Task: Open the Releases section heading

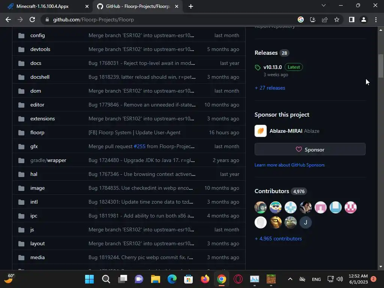Action: 266,52
